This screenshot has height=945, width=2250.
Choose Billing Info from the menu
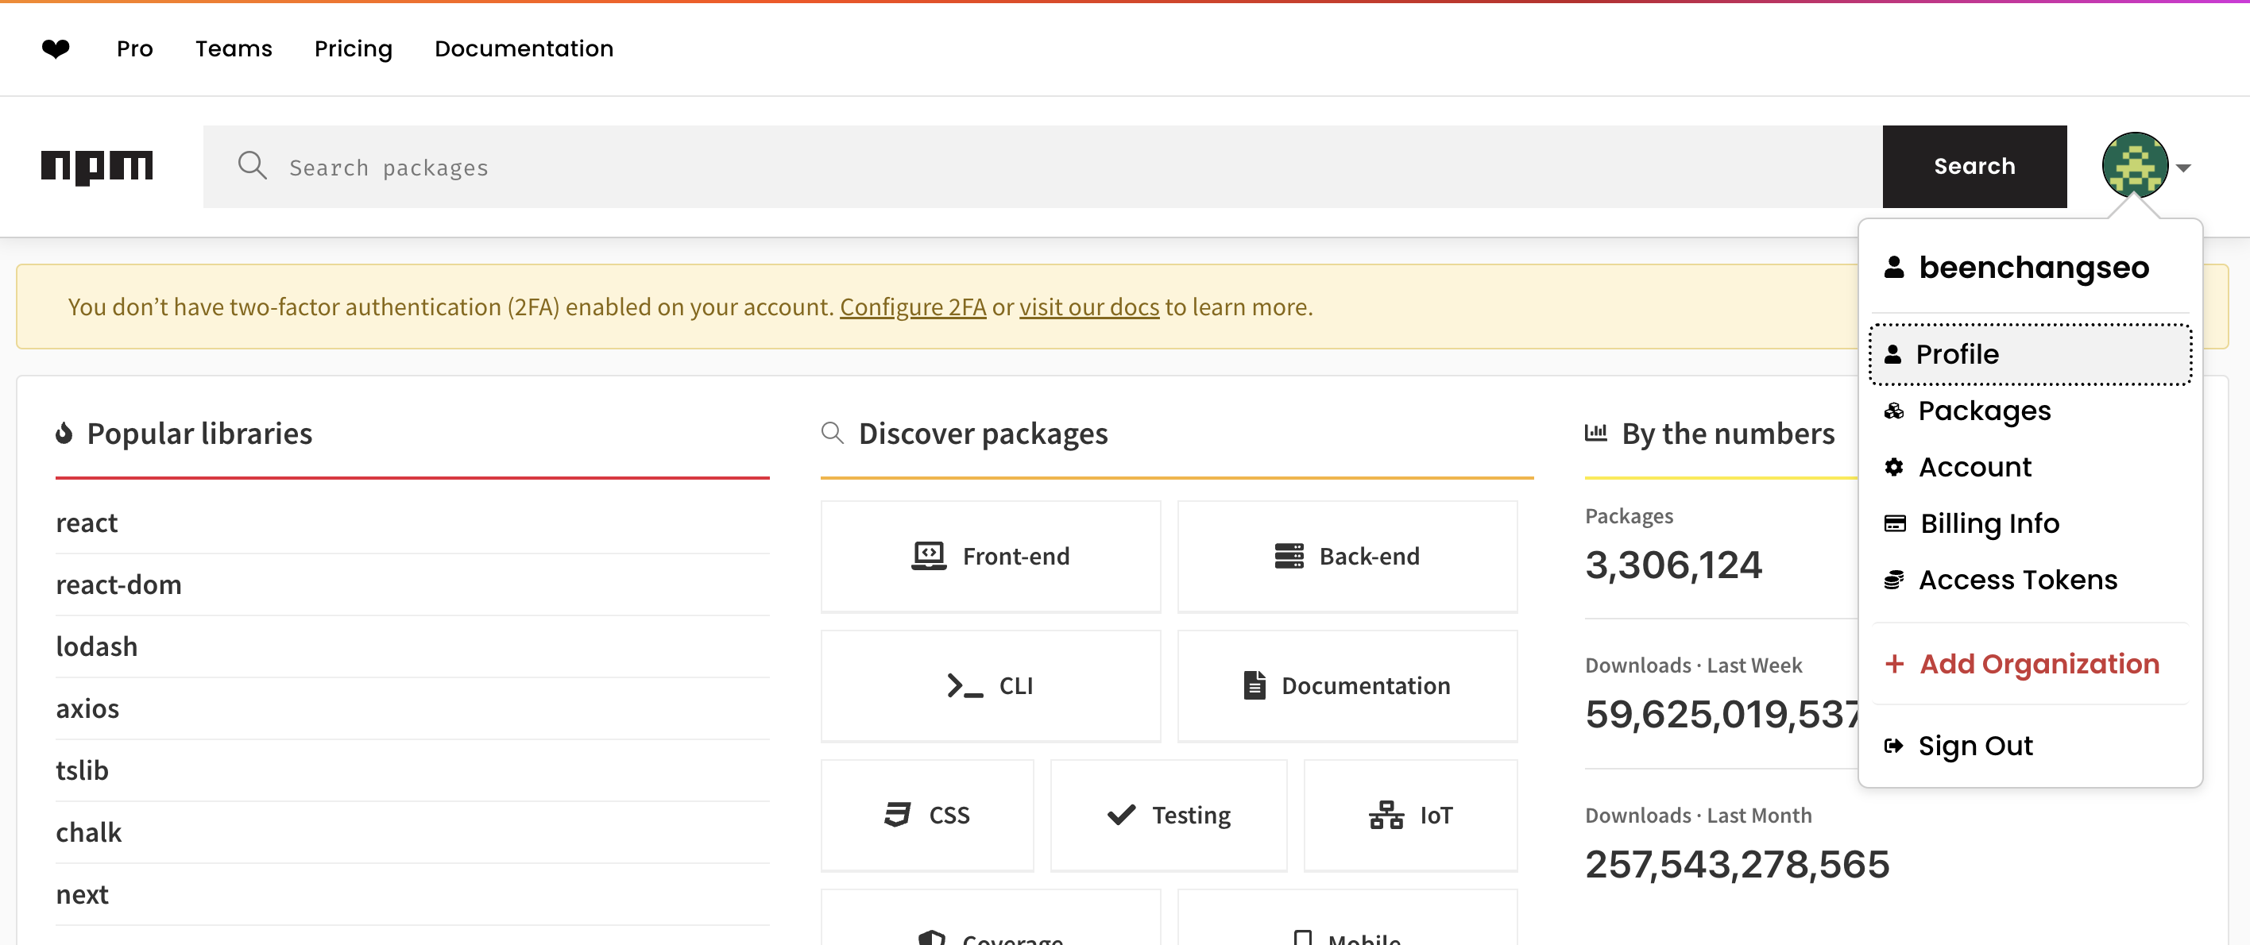coord(1989,523)
